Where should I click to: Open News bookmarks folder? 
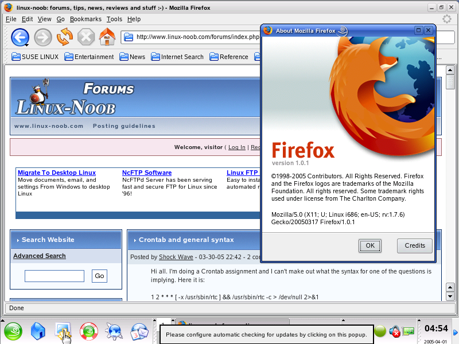click(132, 57)
